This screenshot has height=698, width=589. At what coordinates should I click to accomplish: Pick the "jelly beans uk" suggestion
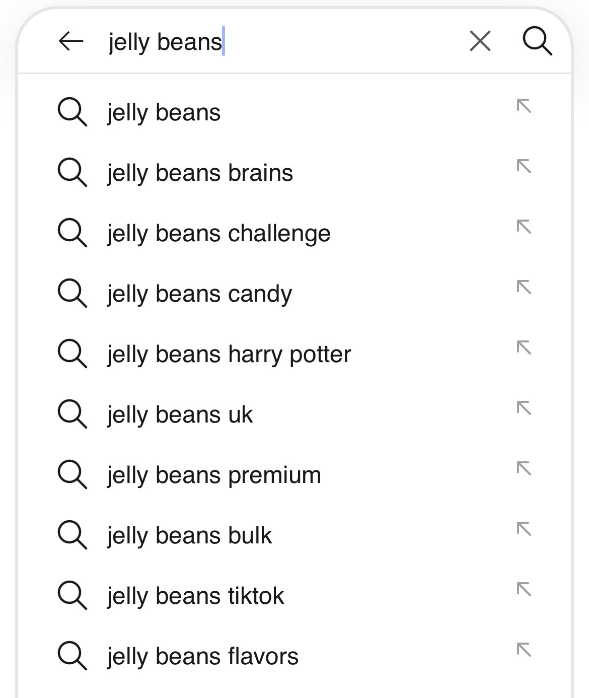(180, 415)
